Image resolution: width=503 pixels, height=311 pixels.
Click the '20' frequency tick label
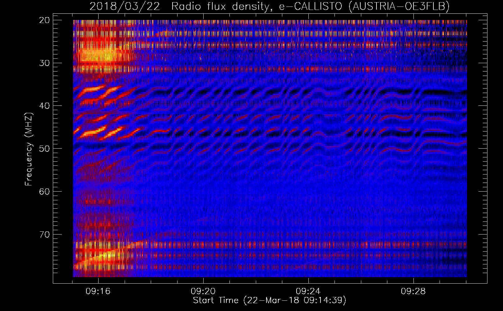(x=44, y=20)
